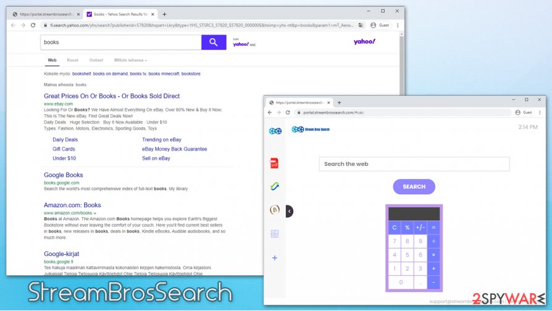Screen dimensions: 552x311
Task: Click the eBay Money Back Guarantee link
Action: pyautogui.click(x=175, y=149)
